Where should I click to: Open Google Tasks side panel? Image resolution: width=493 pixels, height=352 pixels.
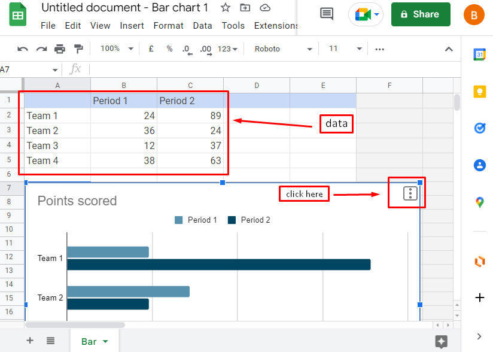(479, 128)
